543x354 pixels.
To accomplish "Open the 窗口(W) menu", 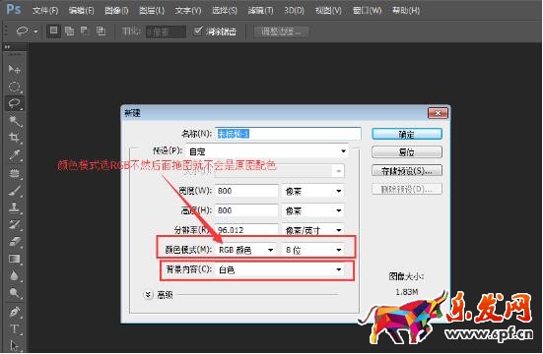I will (367, 11).
